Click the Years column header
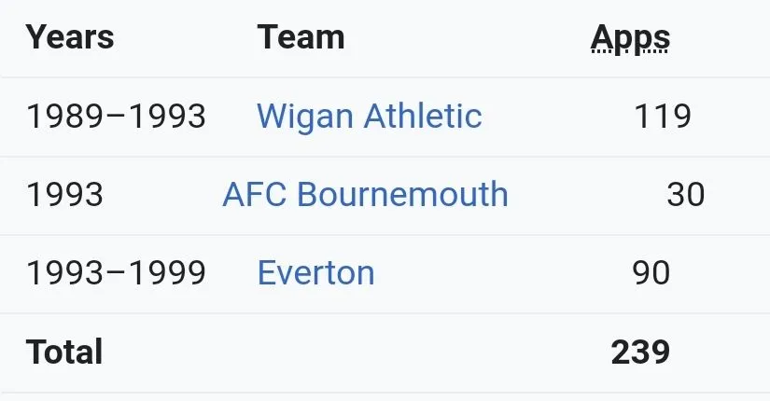This screenshot has width=770, height=401. coord(70,38)
